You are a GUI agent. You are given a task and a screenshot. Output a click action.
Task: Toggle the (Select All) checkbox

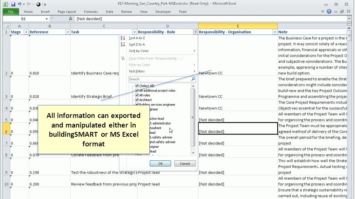tap(137, 86)
